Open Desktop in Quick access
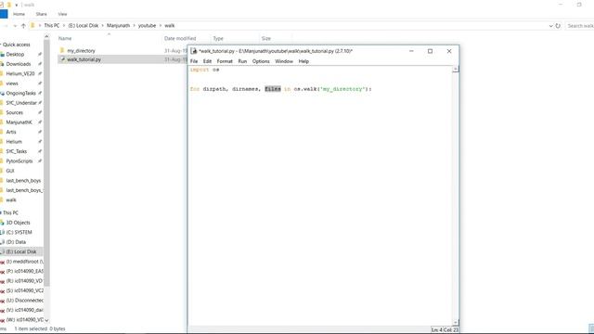This screenshot has width=594, height=334. [15, 55]
